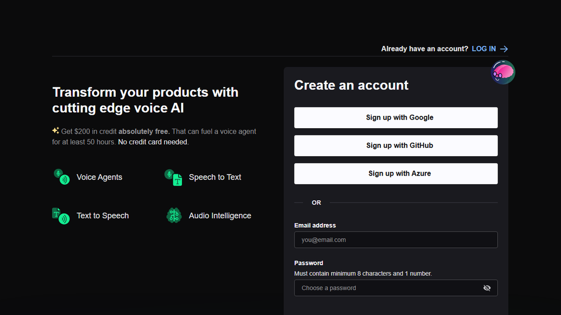Click the Email address field label

click(x=315, y=225)
